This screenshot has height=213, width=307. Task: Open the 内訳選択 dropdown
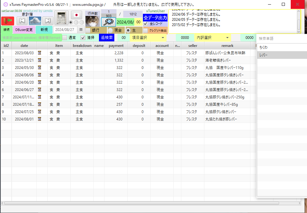click(213, 38)
